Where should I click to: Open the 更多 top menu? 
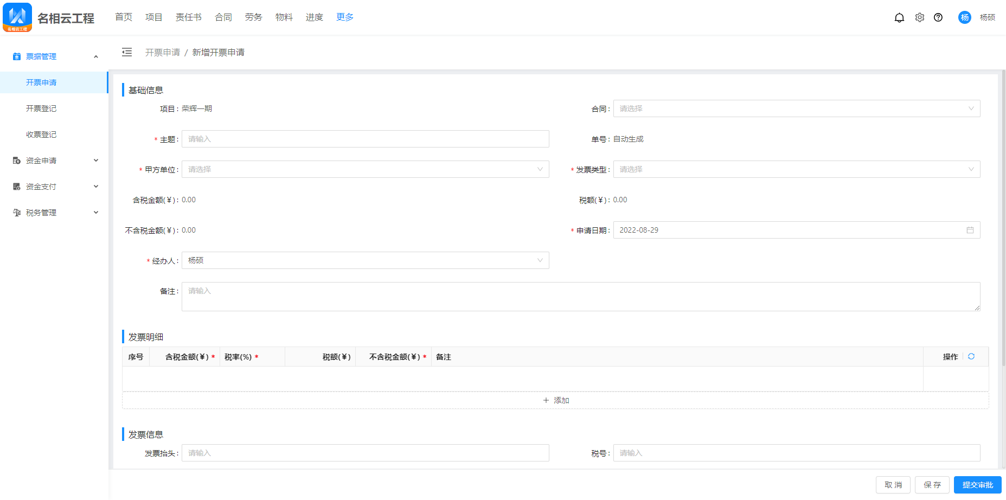pos(345,17)
